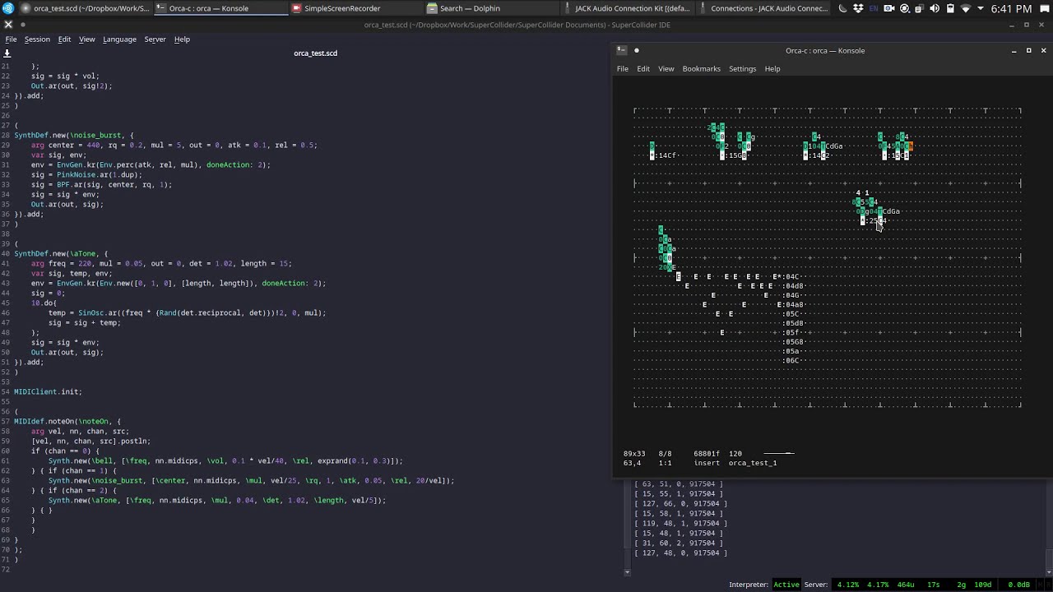The image size is (1053, 592).
Task: Open the Wi-Fi network tray icon
Action: [x=966, y=8]
